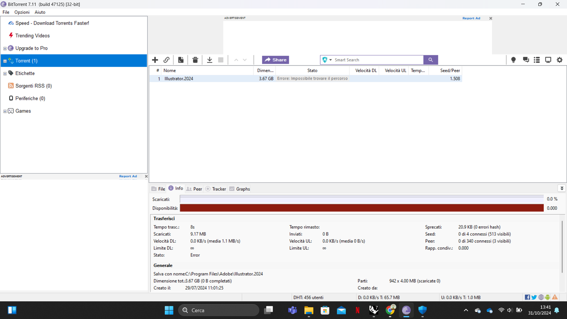This screenshot has height=319, width=567.
Task: Expand the Etichette node
Action: [5, 74]
